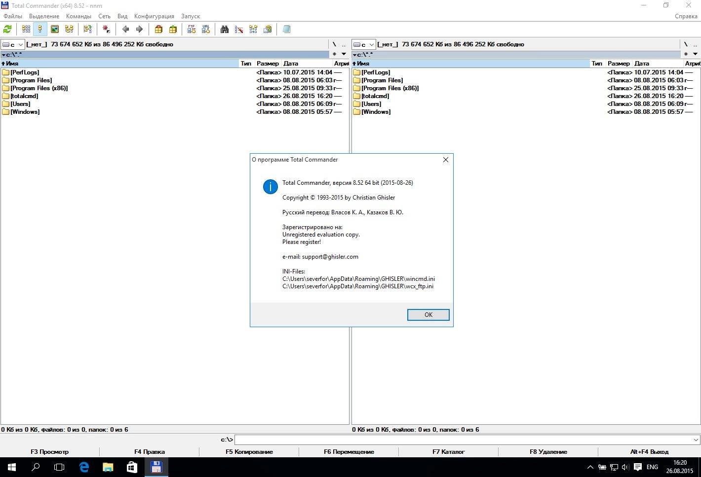The image size is (701, 477).
Task: Click the F5 Копирование button
Action: [249, 451]
